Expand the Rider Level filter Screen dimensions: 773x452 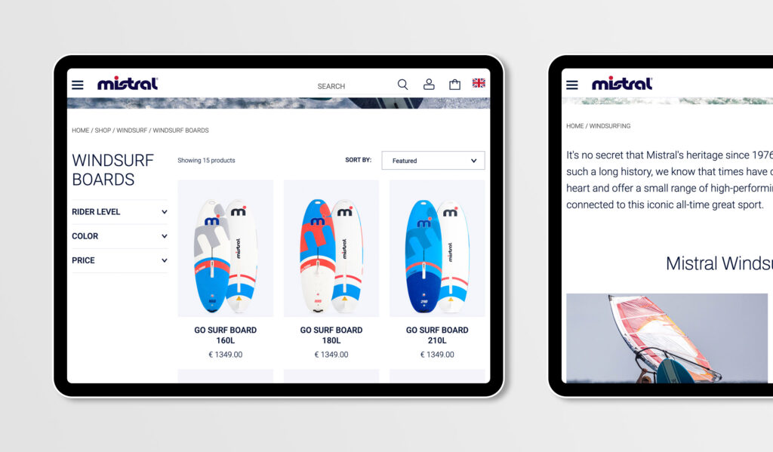click(120, 212)
